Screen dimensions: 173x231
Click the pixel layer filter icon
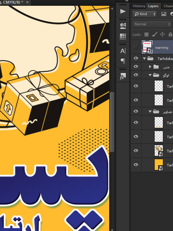[x=164, y=14]
